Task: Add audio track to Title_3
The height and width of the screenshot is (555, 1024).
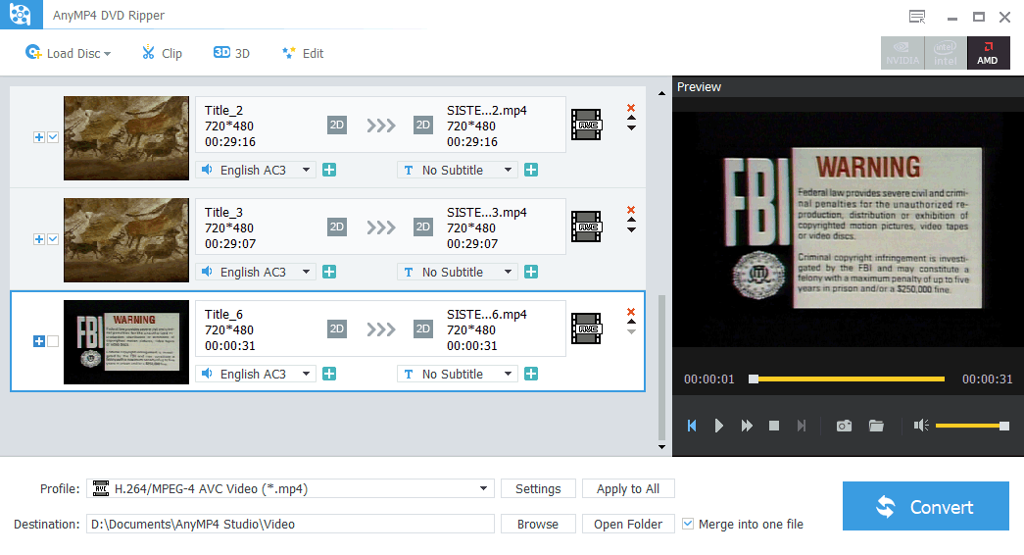Action: click(329, 272)
